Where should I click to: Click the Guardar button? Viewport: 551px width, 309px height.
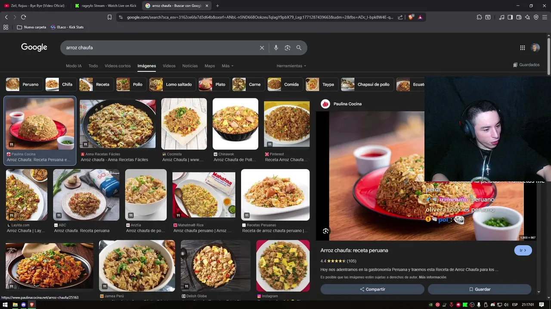pyautogui.click(x=480, y=289)
